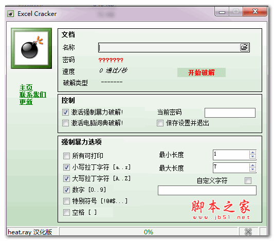Screen dimensions: 274x241
Task: Click the bomb logo image
Action: point(31,48)
